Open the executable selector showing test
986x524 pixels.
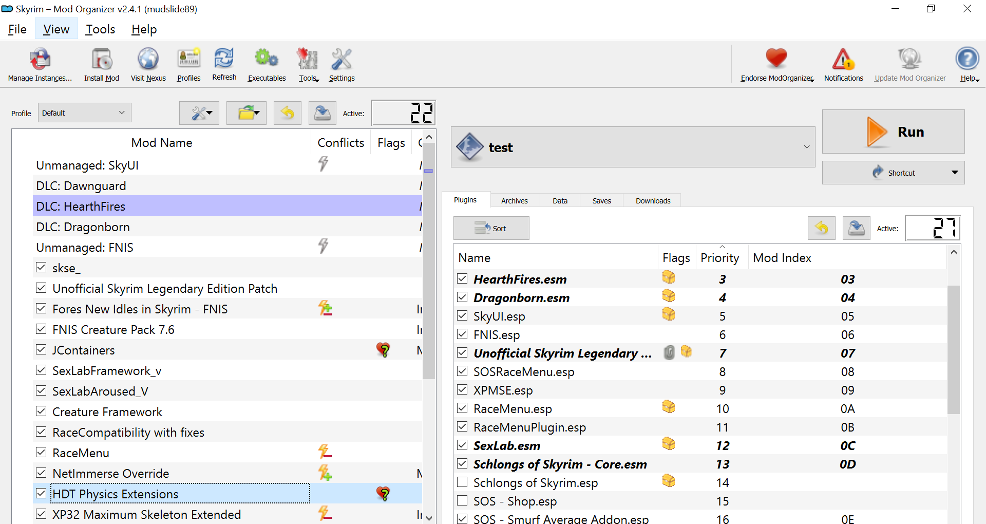(x=633, y=147)
